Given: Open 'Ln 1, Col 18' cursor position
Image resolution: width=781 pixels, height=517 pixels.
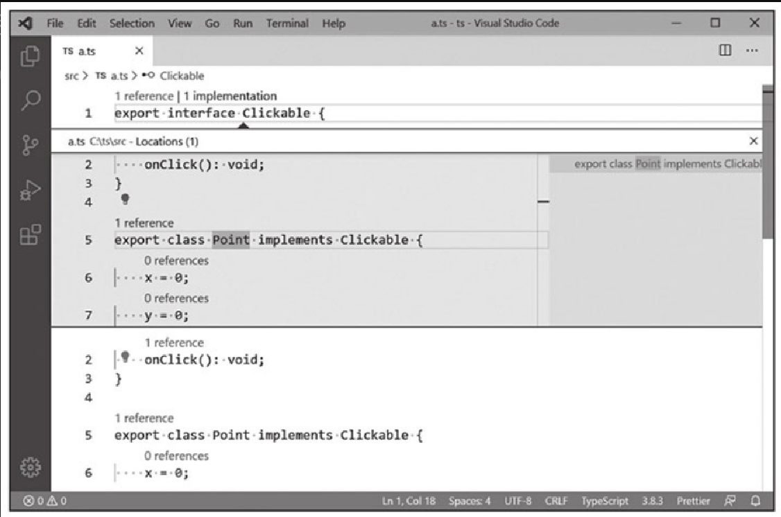Looking at the screenshot, I should (409, 500).
